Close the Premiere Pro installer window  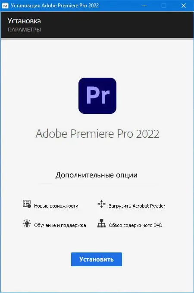(x=184, y=6)
